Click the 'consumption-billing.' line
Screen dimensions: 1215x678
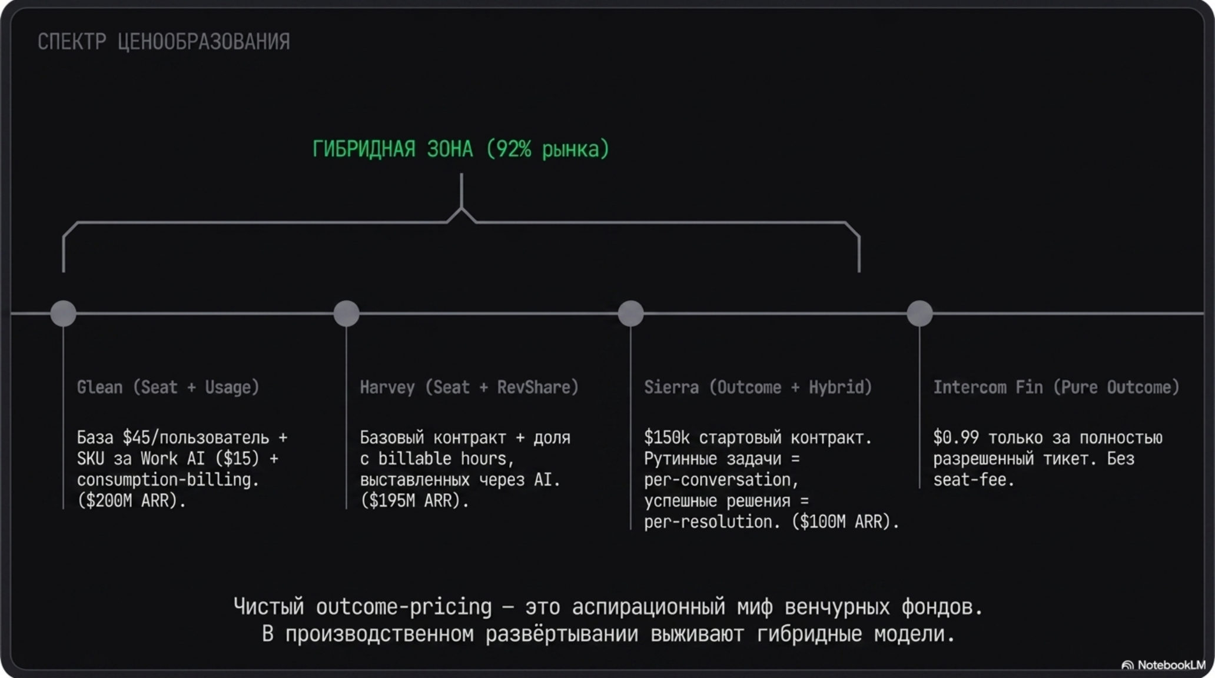click(168, 480)
